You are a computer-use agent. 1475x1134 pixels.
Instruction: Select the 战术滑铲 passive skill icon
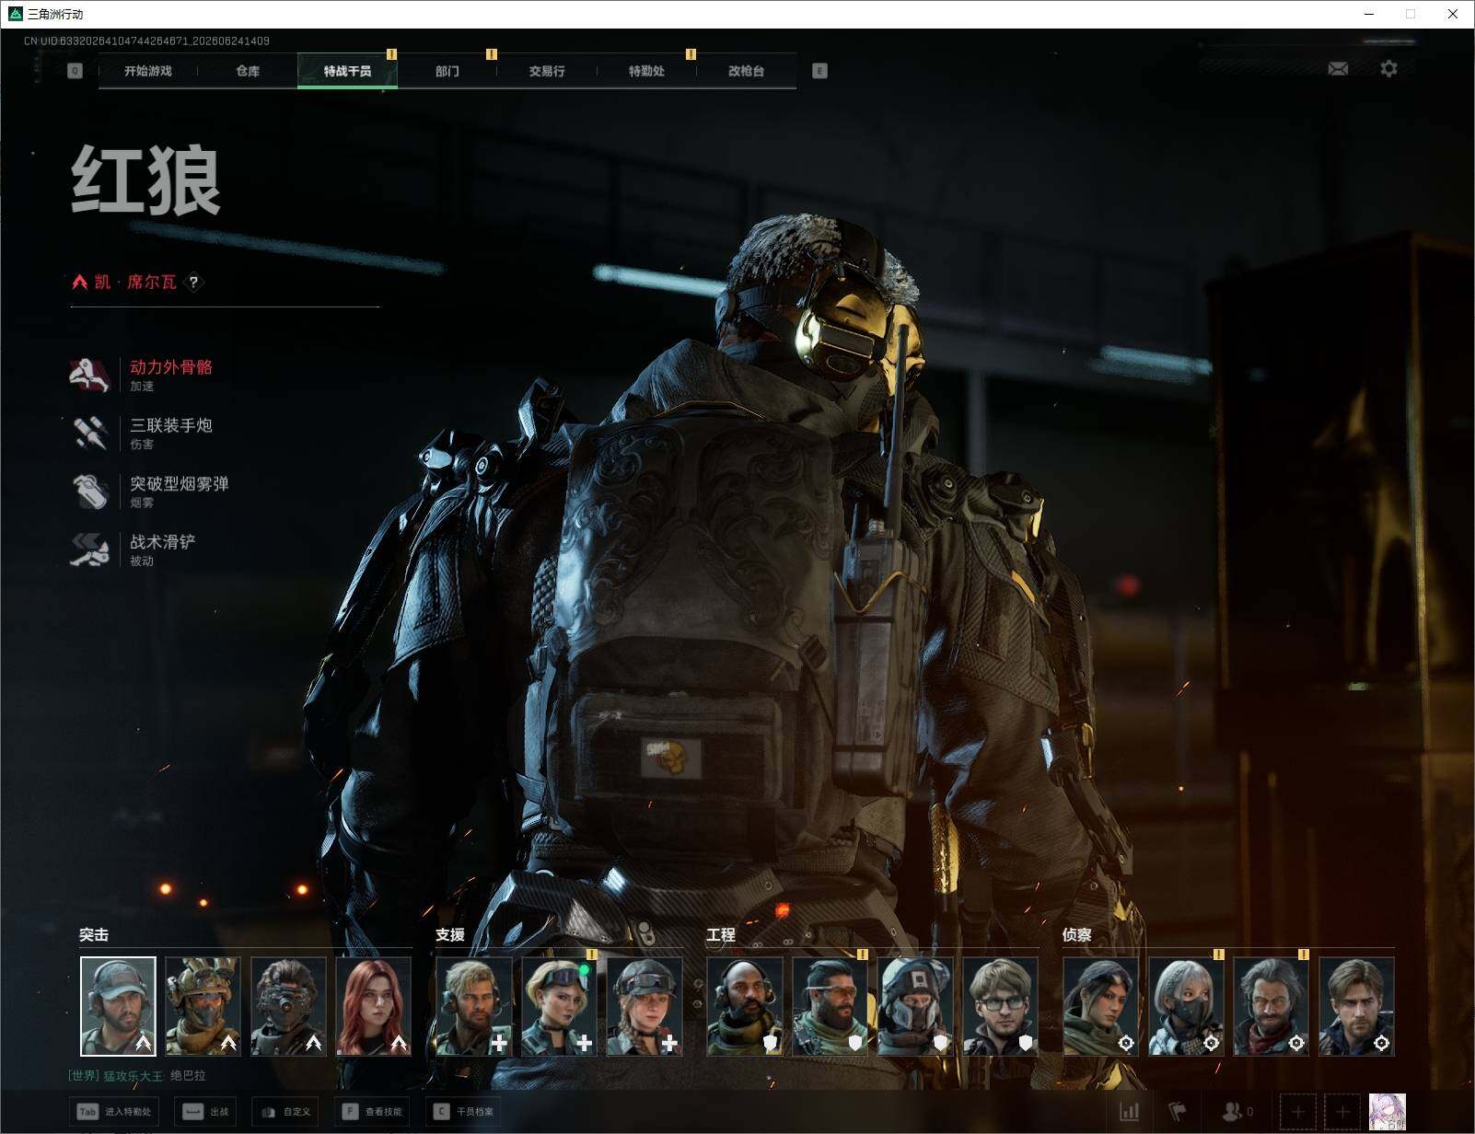click(90, 550)
